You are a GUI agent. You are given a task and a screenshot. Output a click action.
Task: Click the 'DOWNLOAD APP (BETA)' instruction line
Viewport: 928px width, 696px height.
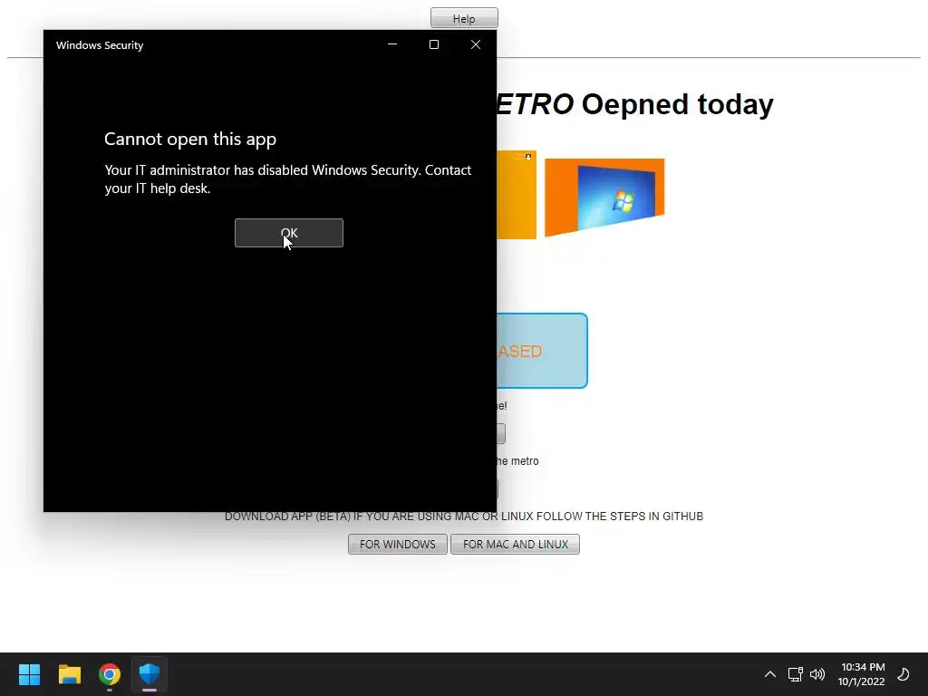(x=464, y=516)
